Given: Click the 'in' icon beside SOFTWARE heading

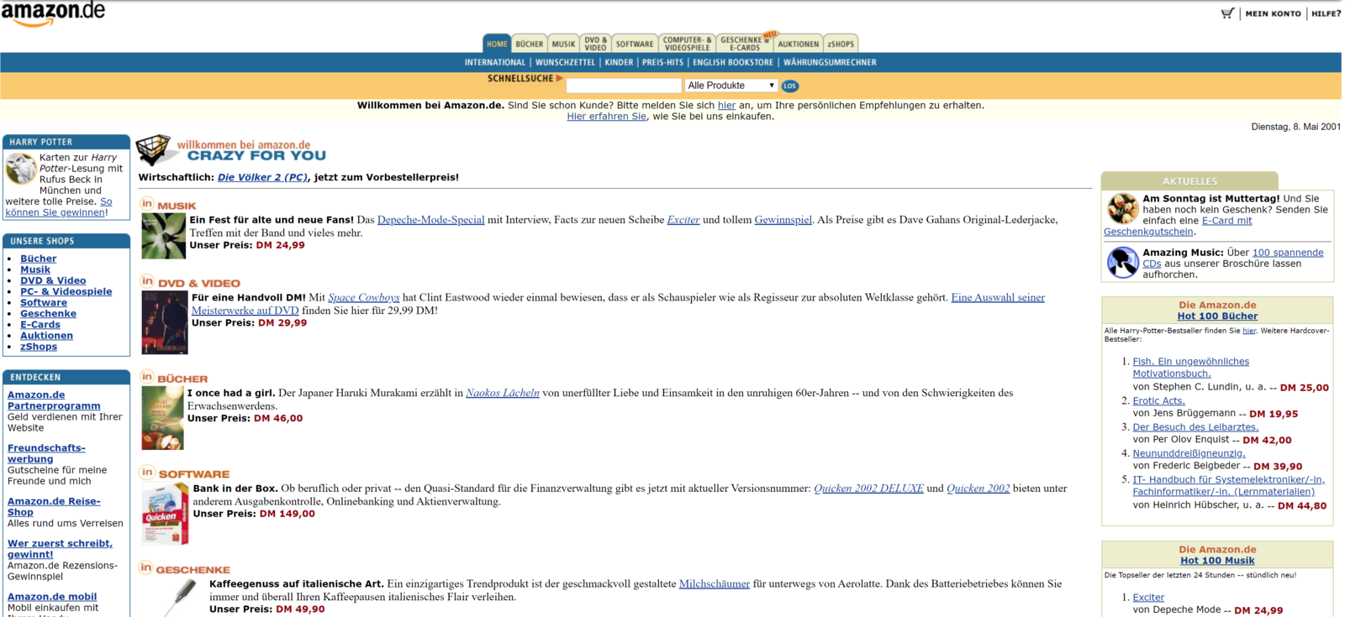Looking at the screenshot, I should point(147,472).
